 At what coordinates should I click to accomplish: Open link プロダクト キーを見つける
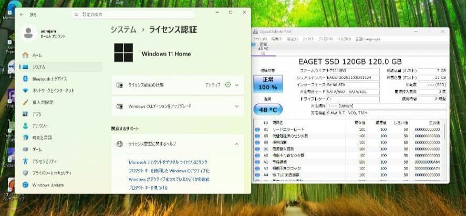point(148,188)
